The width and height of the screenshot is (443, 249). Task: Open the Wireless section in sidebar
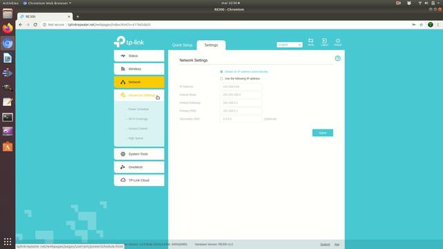(139, 69)
